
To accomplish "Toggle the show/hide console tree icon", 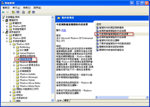I will tap(18, 12).
